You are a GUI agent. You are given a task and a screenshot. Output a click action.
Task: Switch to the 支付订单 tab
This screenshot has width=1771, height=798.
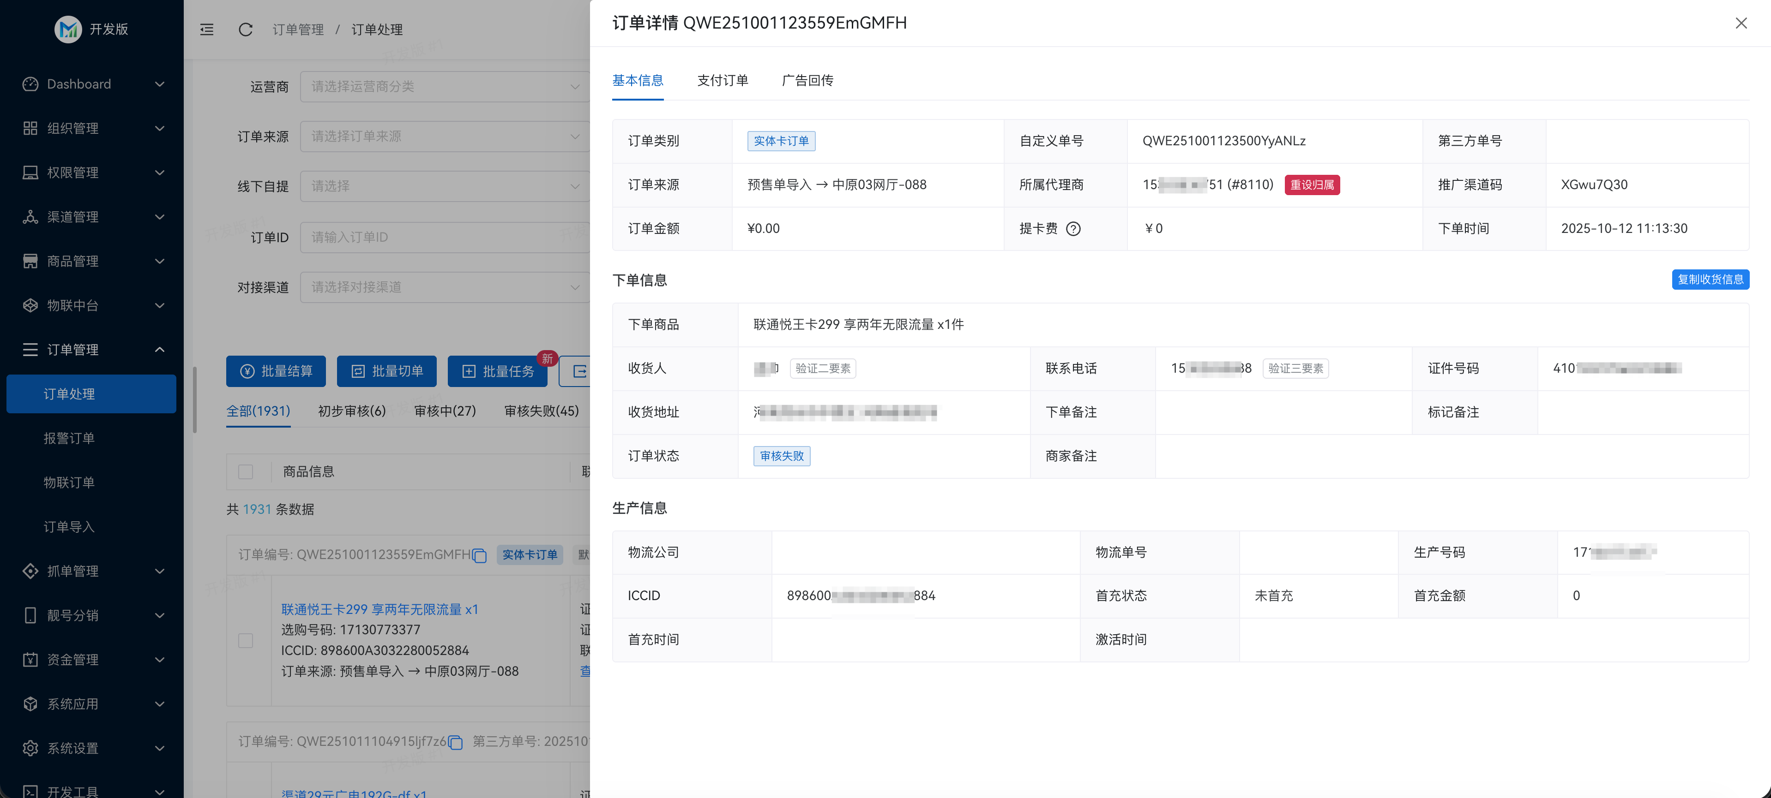point(723,80)
